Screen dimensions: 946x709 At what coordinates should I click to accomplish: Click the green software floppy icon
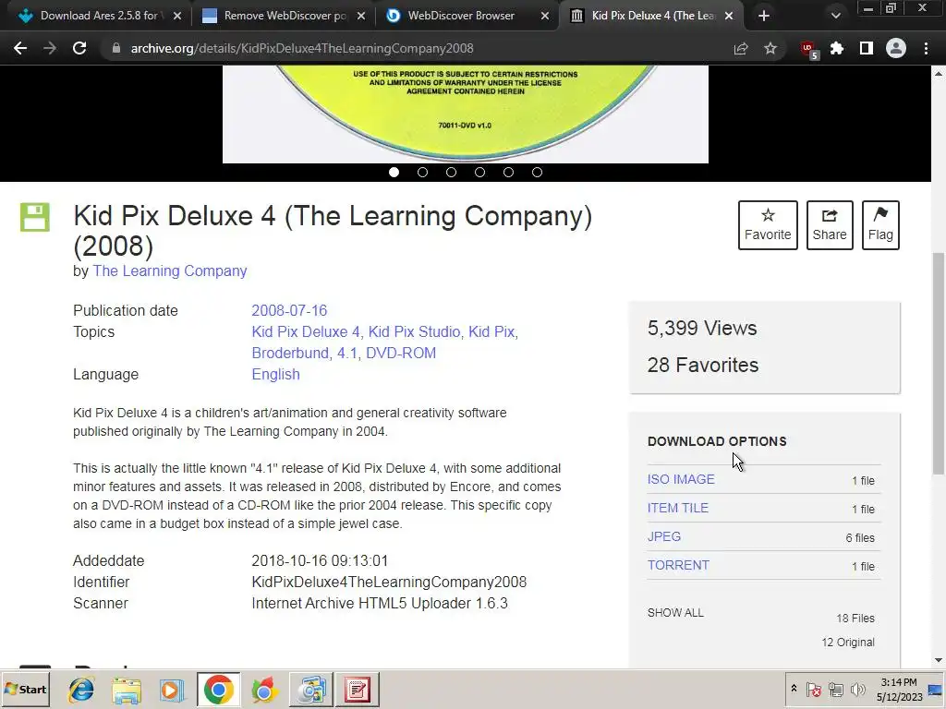(35, 217)
